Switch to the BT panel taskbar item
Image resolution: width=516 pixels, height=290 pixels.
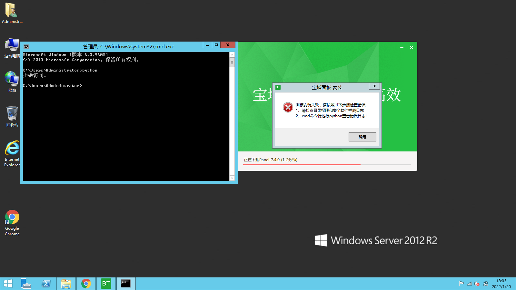pos(106,284)
